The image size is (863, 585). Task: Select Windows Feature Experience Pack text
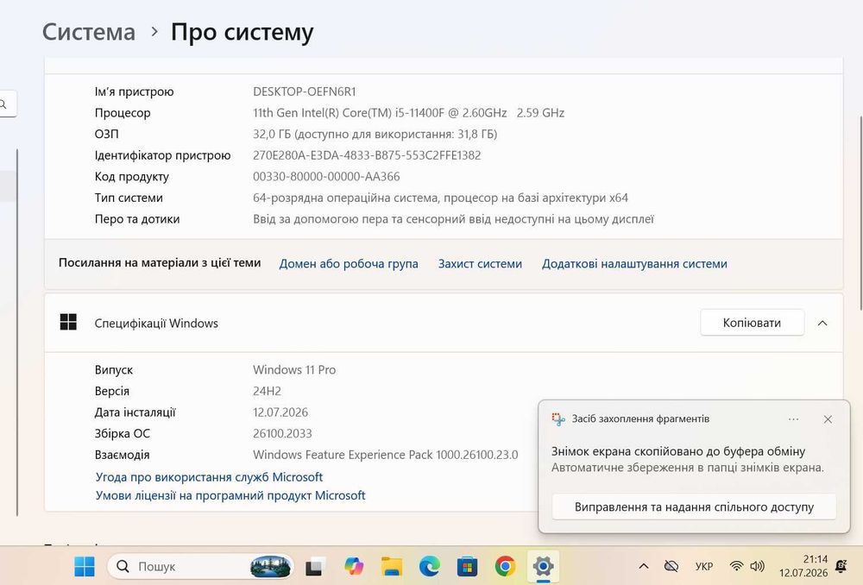coord(385,455)
